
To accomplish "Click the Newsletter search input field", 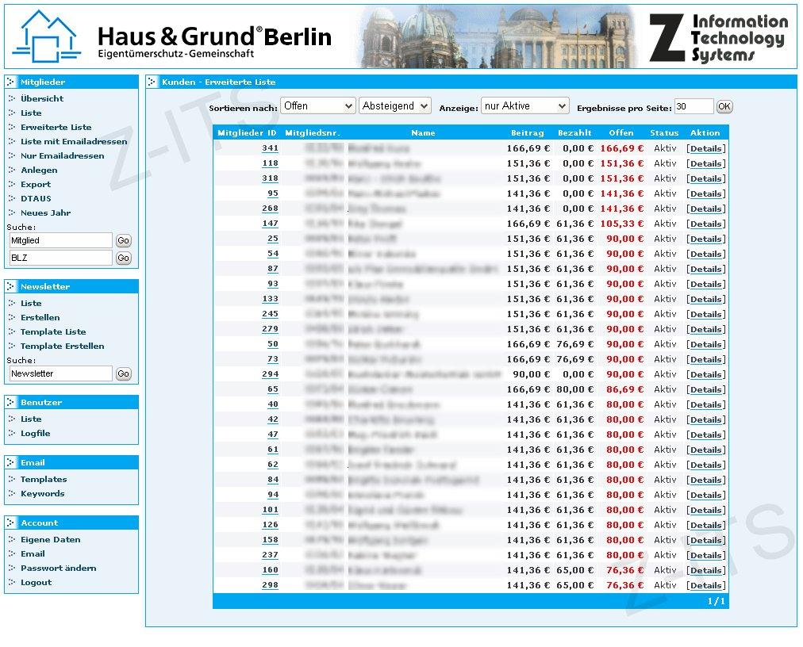I will tap(60, 373).
